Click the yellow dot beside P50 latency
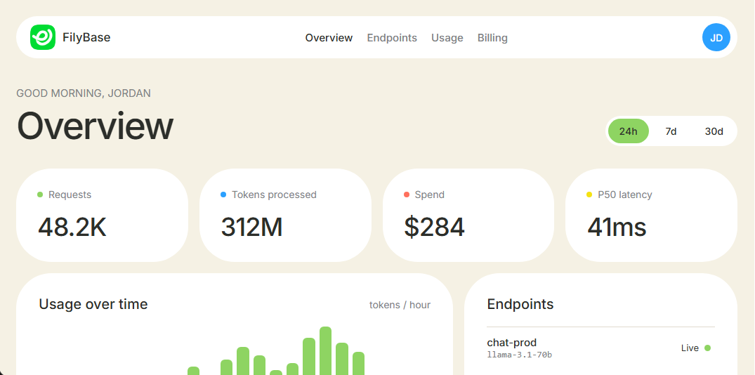The width and height of the screenshot is (755, 375). click(589, 195)
